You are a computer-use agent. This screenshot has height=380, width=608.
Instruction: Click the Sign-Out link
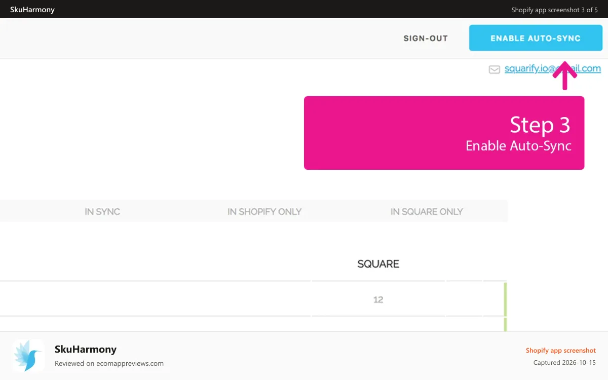click(x=426, y=39)
